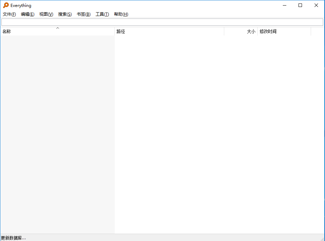Image resolution: width=325 pixels, height=241 pixels.
Task: Click inside the search input box
Action: (162, 22)
